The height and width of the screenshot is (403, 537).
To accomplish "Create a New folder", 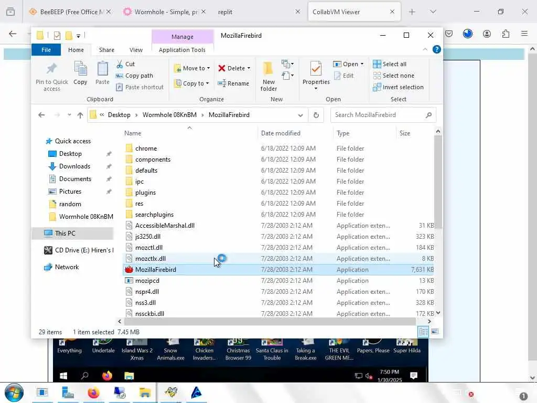I will (x=268, y=76).
